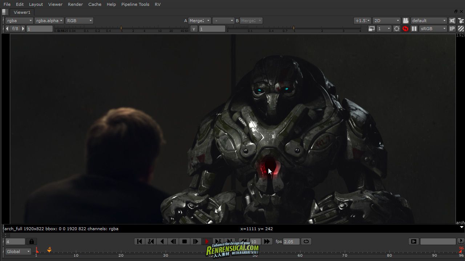Click the frame 96 end marker
The height and width of the screenshot is (261, 465).
pyautogui.click(x=461, y=250)
